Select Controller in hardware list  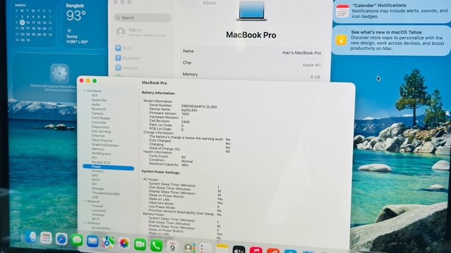click(99, 122)
